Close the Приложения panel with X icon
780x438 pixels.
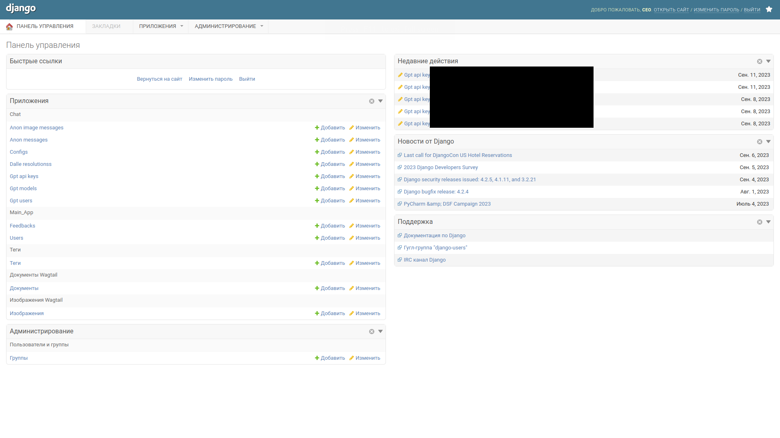(x=372, y=101)
